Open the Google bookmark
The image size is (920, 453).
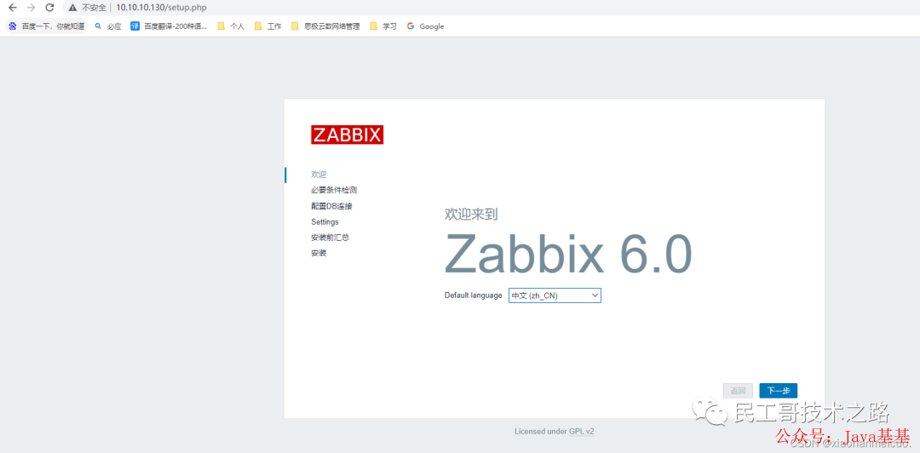(425, 26)
